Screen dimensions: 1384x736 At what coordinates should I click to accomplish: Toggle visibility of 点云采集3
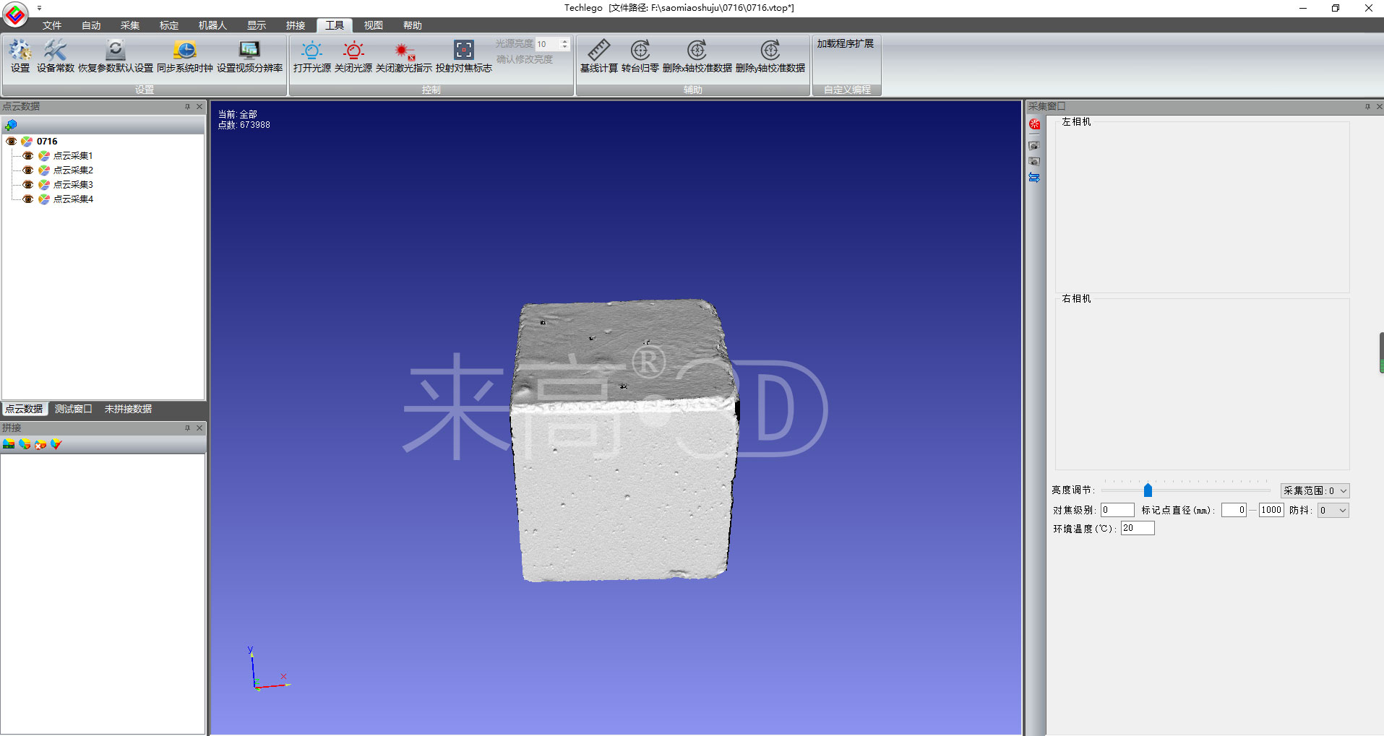coord(28,185)
